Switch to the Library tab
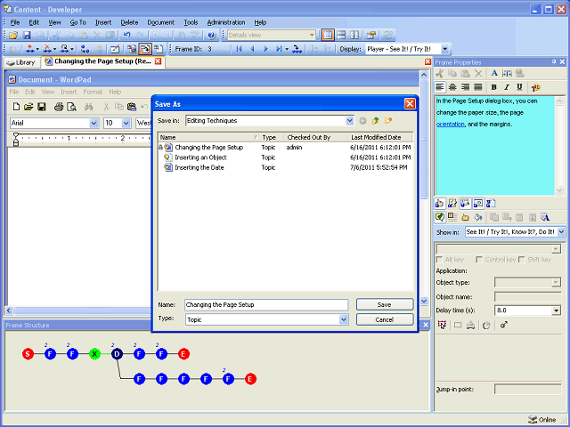Image resolution: width=570 pixels, height=427 pixels. pyautogui.click(x=21, y=62)
